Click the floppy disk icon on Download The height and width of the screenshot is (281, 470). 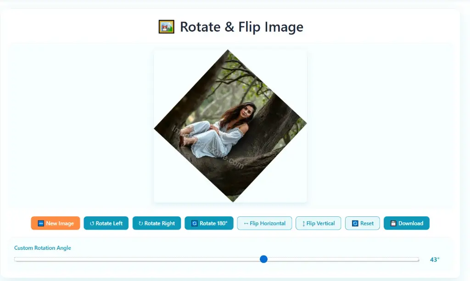click(393, 223)
